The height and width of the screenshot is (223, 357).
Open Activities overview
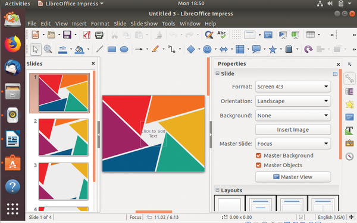17,4
